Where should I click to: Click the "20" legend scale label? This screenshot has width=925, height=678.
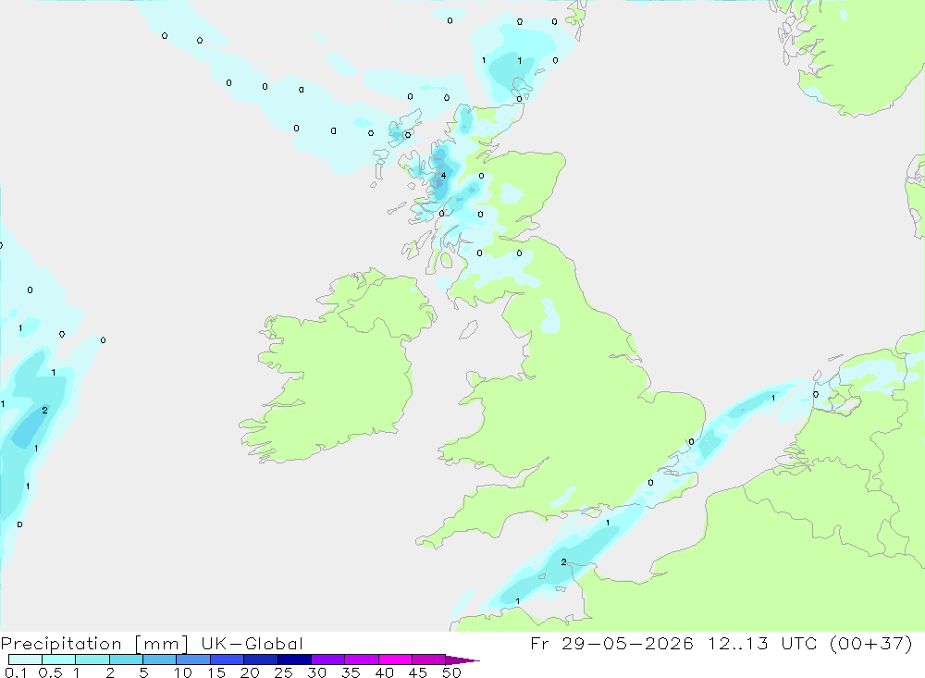250,672
